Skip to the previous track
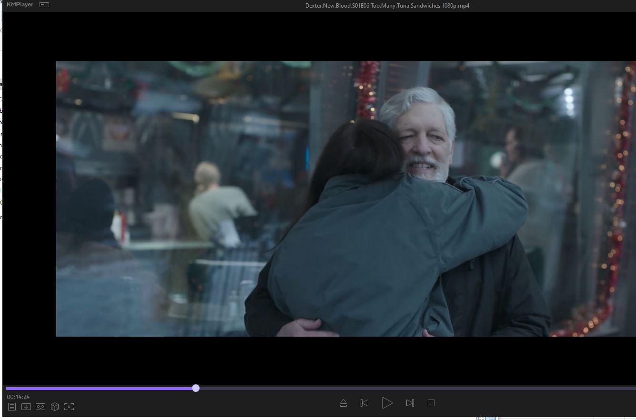636x420 pixels. (x=364, y=403)
